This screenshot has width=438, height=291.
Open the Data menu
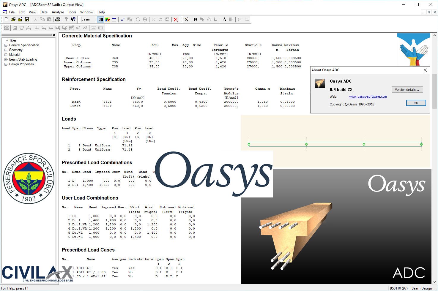[44, 12]
